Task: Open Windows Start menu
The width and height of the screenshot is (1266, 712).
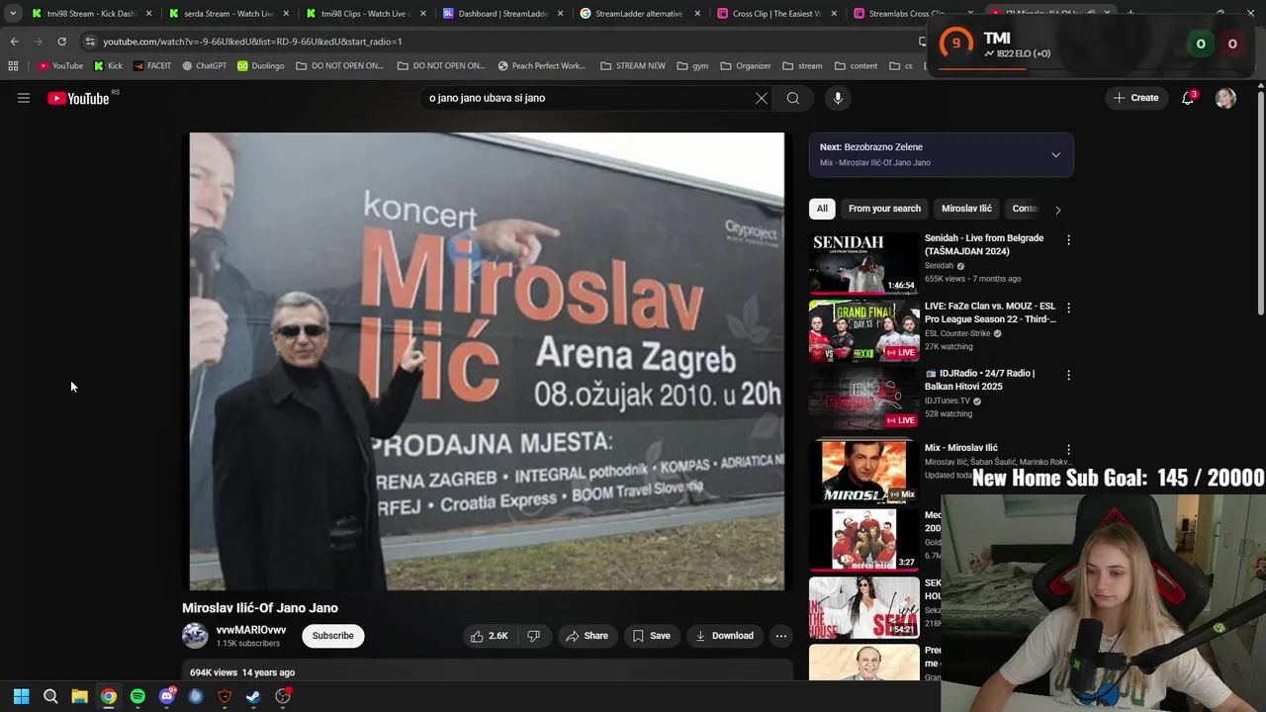Action: (21, 696)
